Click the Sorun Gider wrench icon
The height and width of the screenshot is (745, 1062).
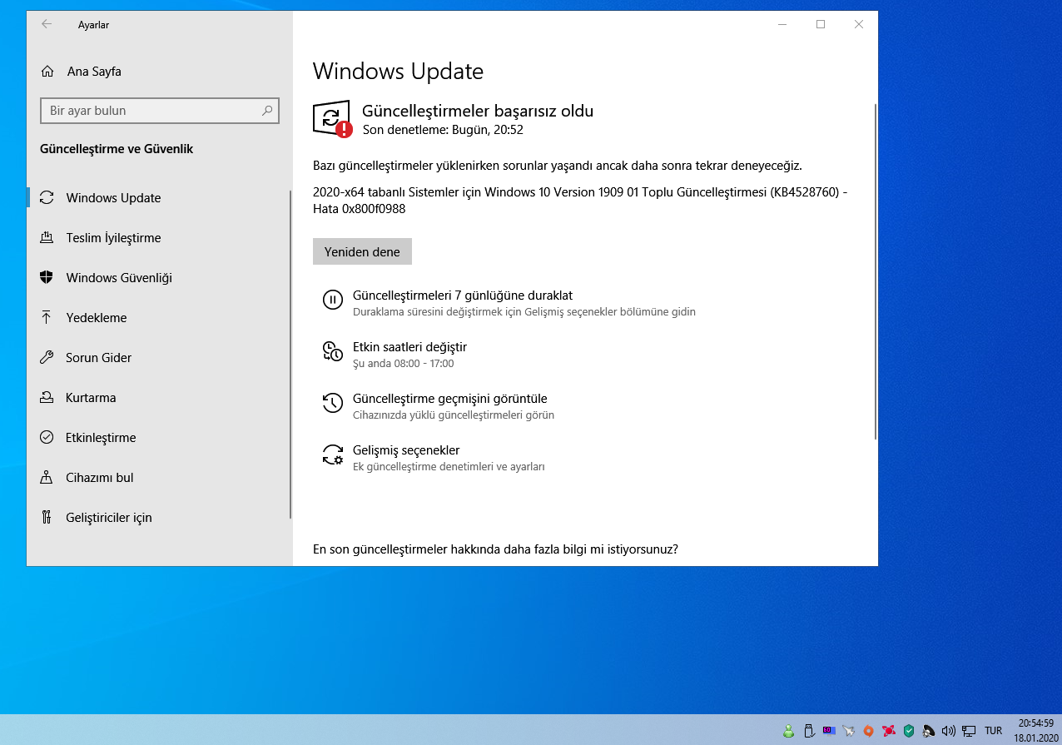pos(47,357)
